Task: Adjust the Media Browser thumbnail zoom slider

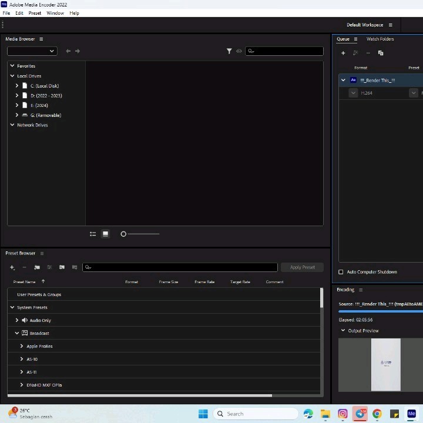Action: point(124,234)
